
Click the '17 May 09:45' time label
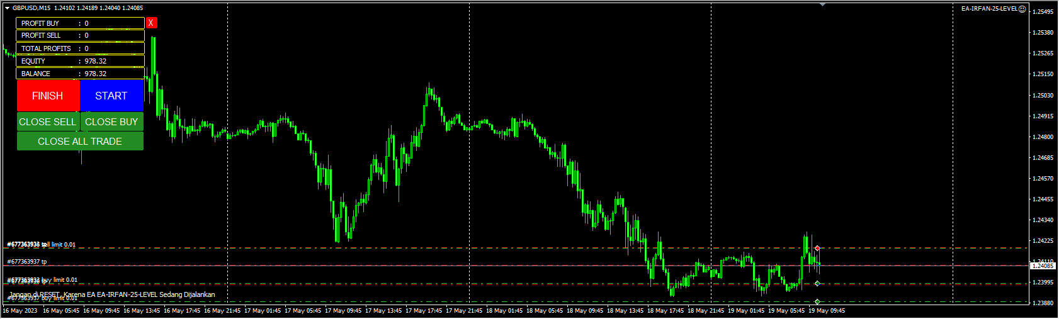tap(343, 311)
